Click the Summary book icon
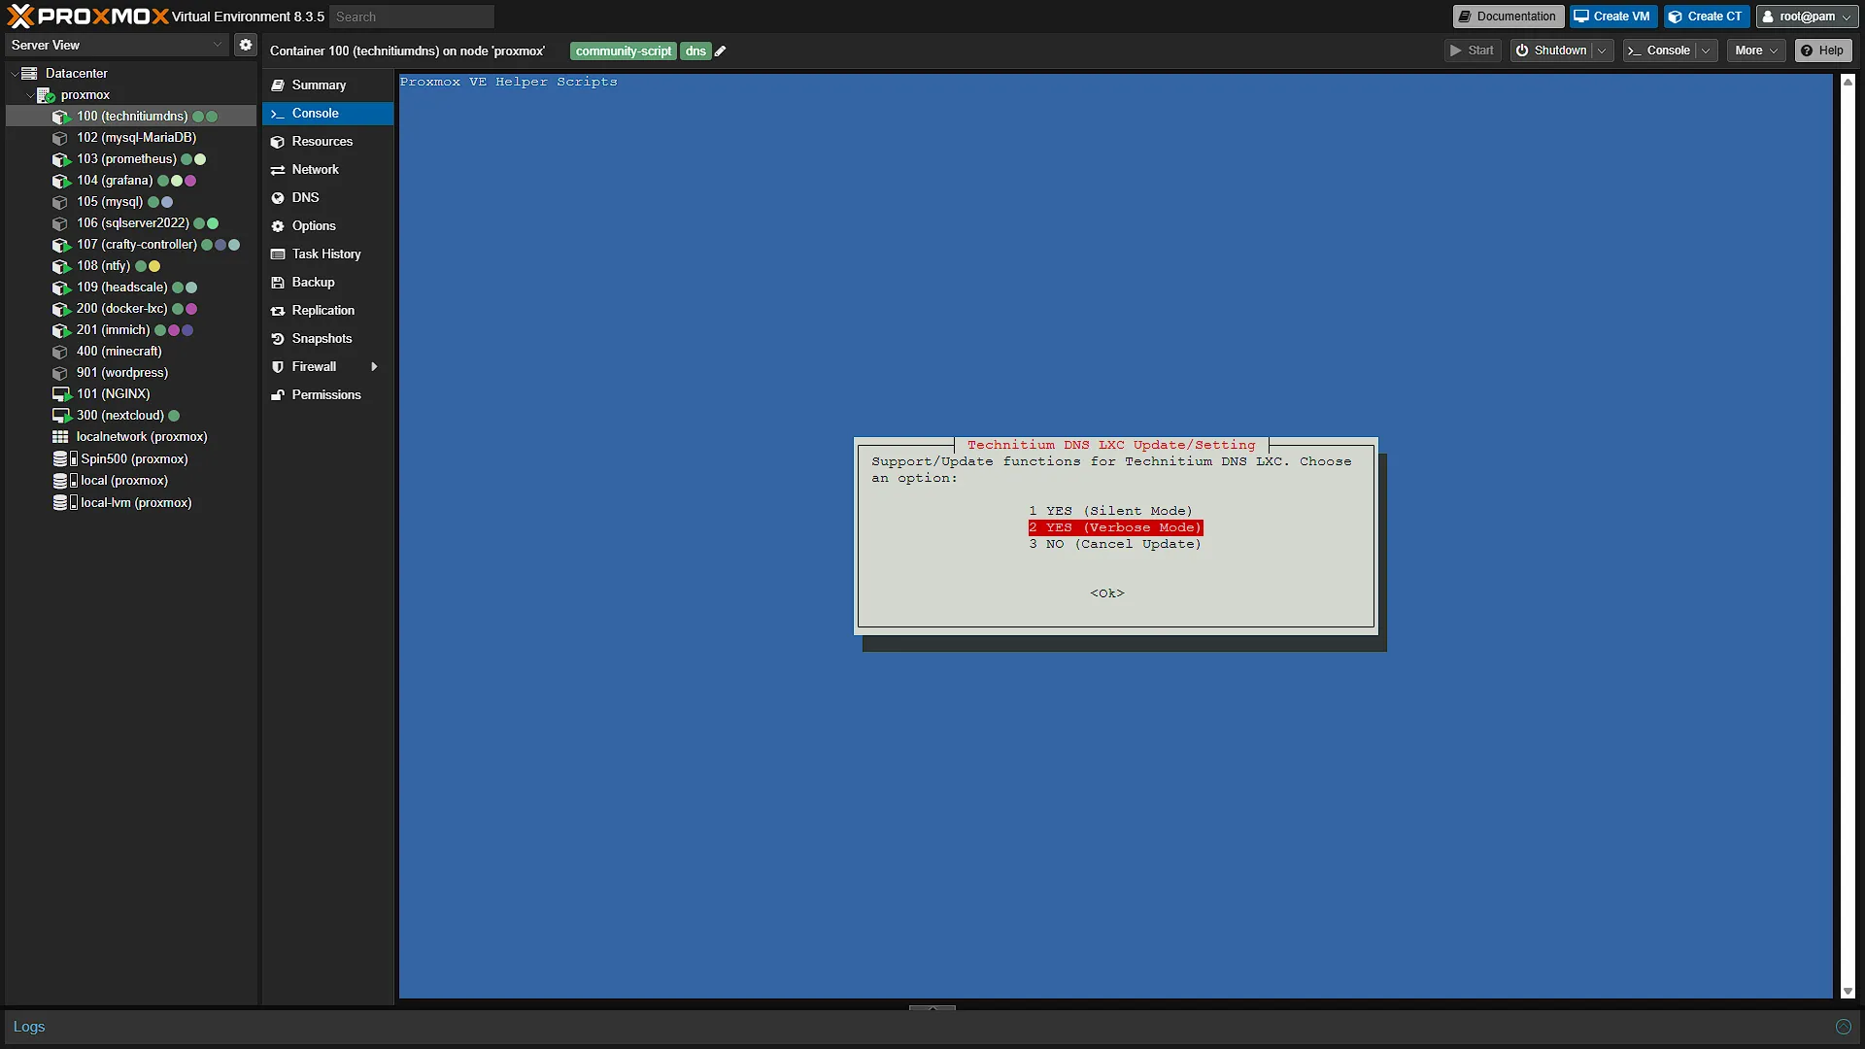 [x=278, y=85]
